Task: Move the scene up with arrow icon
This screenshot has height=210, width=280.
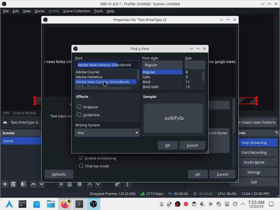Action: click(33, 184)
